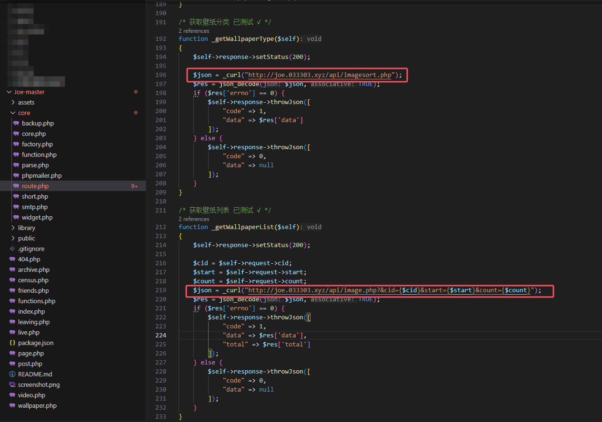The image size is (602, 422).
Task: Expand the assets folder
Action: (x=13, y=102)
